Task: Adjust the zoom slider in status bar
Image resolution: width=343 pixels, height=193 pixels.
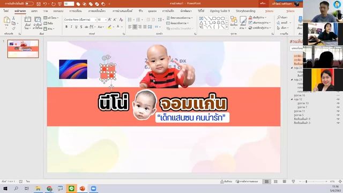Action: click(306, 182)
